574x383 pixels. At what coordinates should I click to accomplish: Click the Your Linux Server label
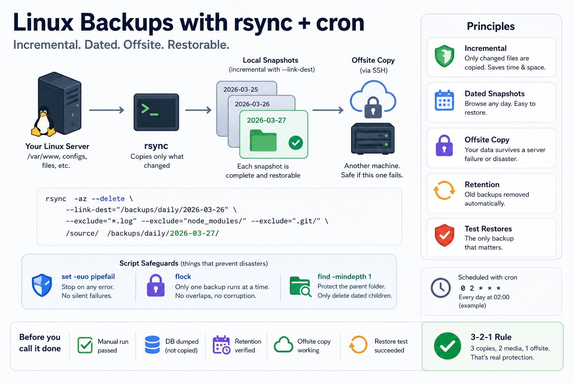click(57, 146)
